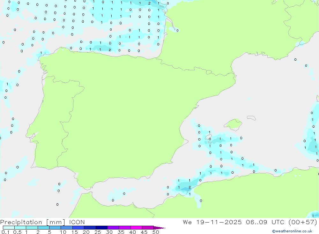The height and width of the screenshot is (234, 319).
Task: Pick the 40–45 mm magenta legend box
Action: tap(136, 228)
